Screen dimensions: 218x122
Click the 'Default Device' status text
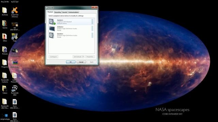pyautogui.click(x=62, y=23)
